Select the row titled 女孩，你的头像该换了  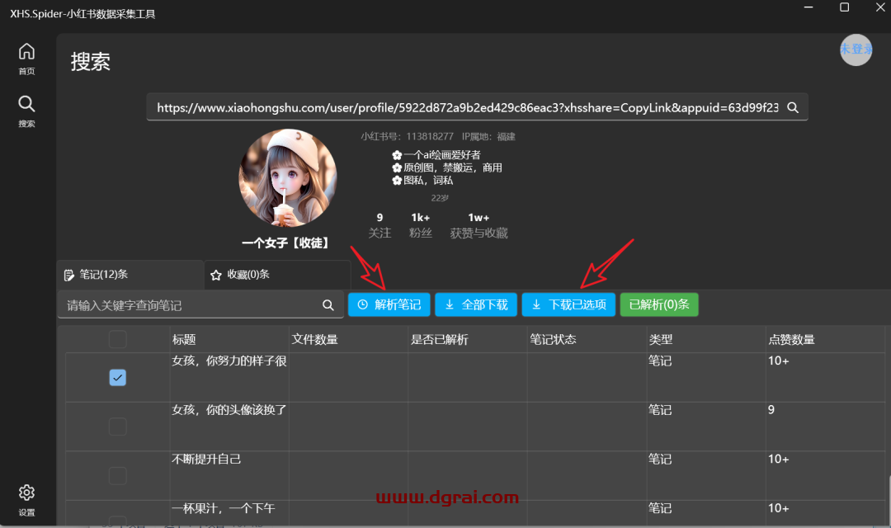point(475,427)
